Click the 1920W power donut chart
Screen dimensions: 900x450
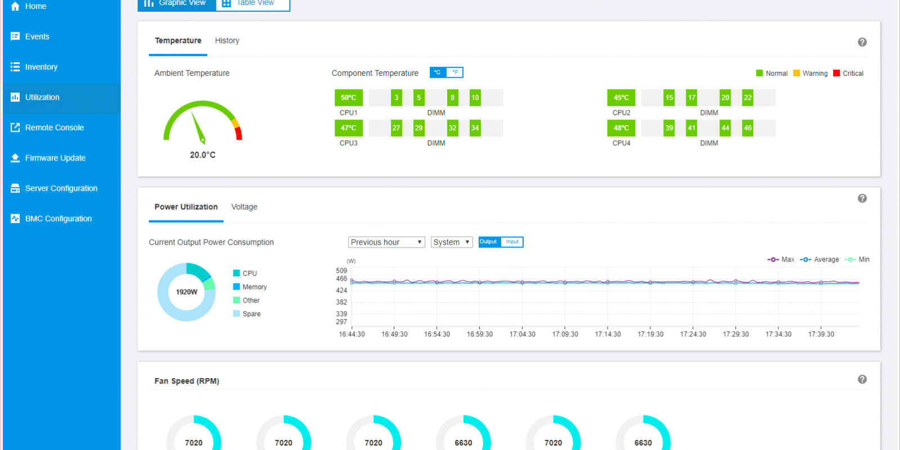[187, 292]
